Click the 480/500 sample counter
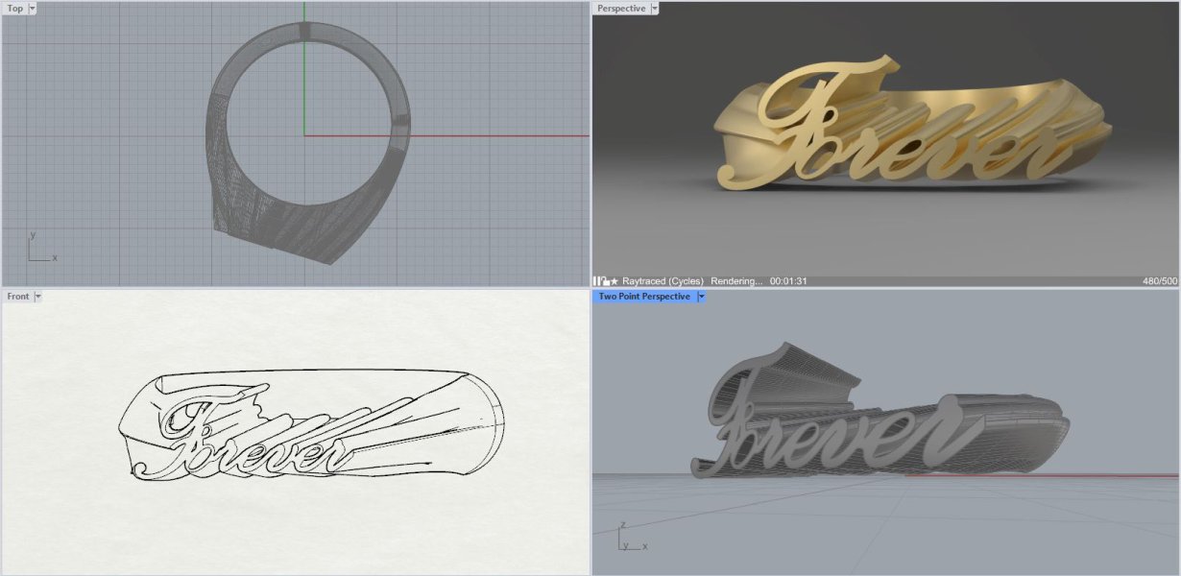 click(1160, 281)
